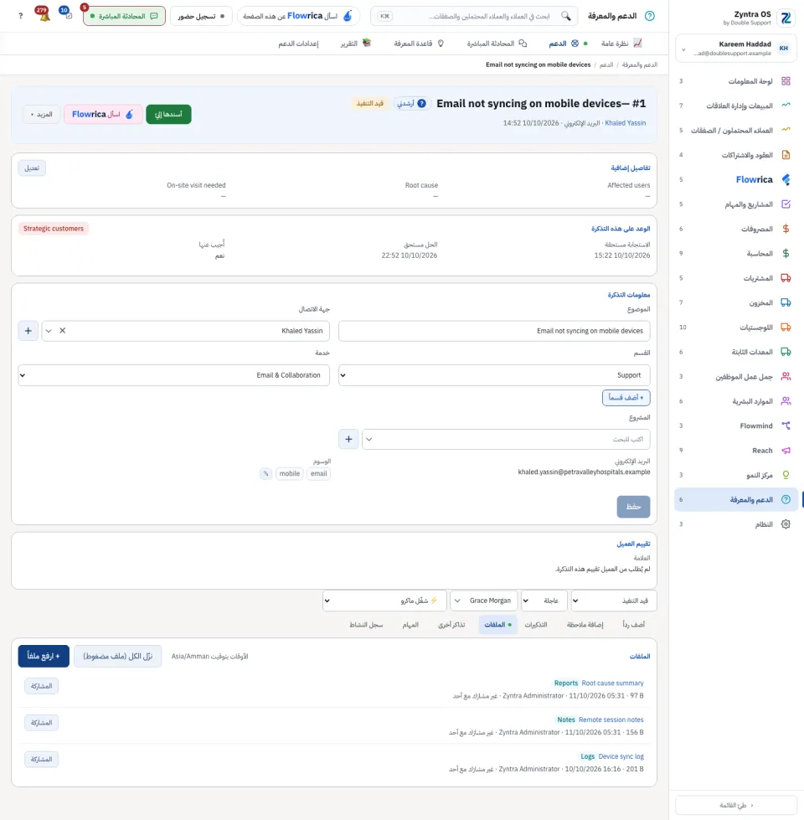Image resolution: width=804 pixels, height=820 pixels.
Task: Open the Grace Morgan assignee dropdown
Action: 484,601
